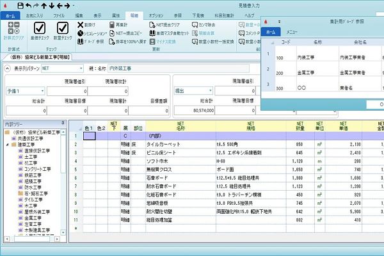
Task: Collapse the header panel with round chevron
Action: click(7, 68)
